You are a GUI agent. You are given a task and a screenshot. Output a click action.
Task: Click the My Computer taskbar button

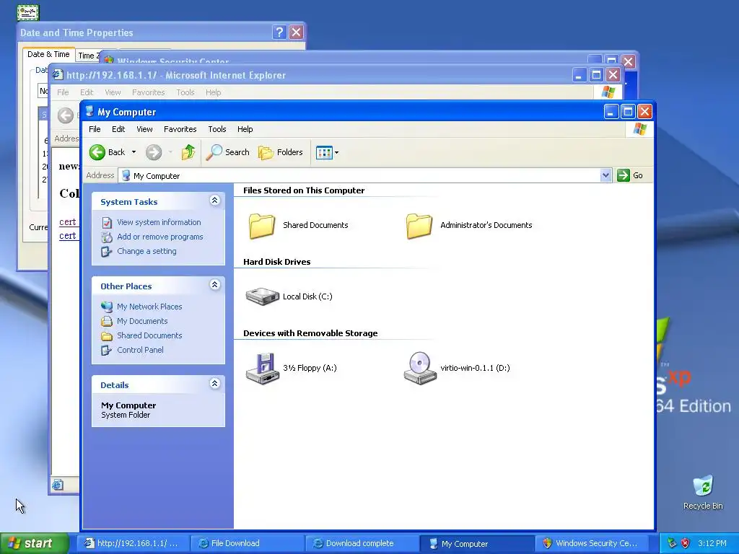point(476,544)
